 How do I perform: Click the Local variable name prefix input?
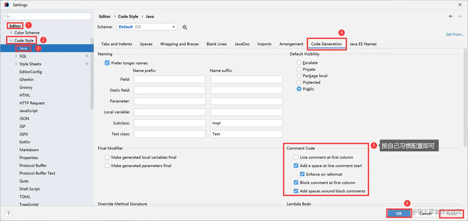point(170,112)
